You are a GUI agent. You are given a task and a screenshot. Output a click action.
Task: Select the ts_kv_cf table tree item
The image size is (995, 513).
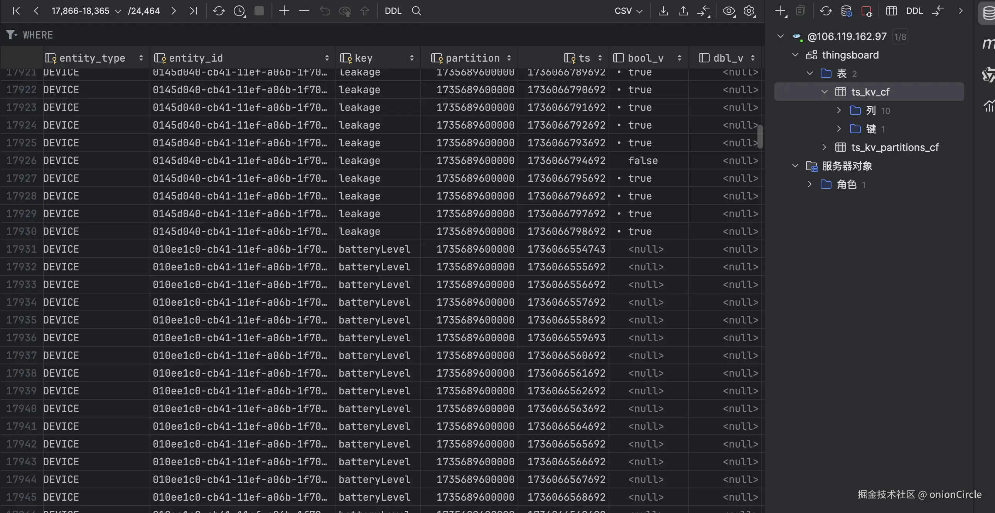tap(870, 92)
